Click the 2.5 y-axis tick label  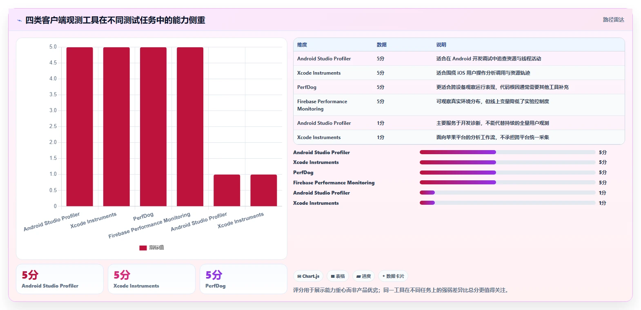(x=53, y=126)
